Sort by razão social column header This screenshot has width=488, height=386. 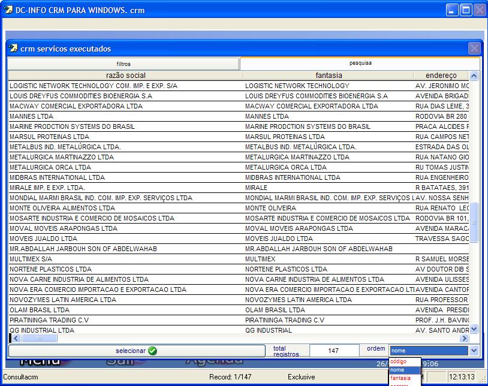pos(125,76)
